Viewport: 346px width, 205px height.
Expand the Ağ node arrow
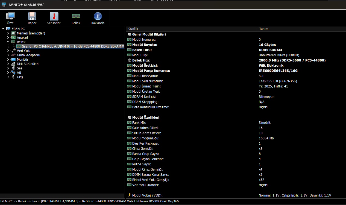pyautogui.click(x=8, y=72)
